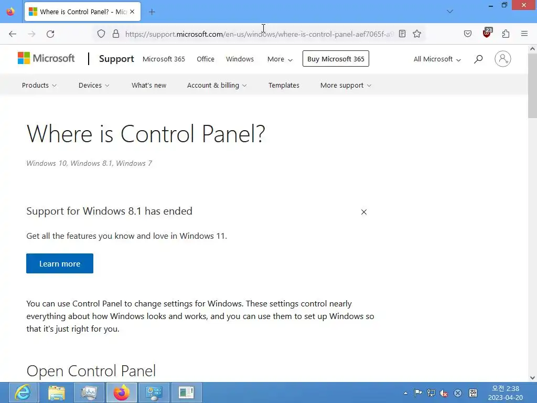Reload the page with the refresh icon
Viewport: 537px width, 403px height.
(x=50, y=34)
